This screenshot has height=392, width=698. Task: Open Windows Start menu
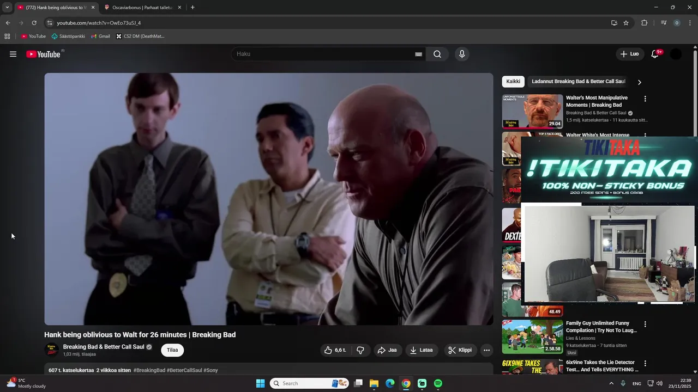260,383
